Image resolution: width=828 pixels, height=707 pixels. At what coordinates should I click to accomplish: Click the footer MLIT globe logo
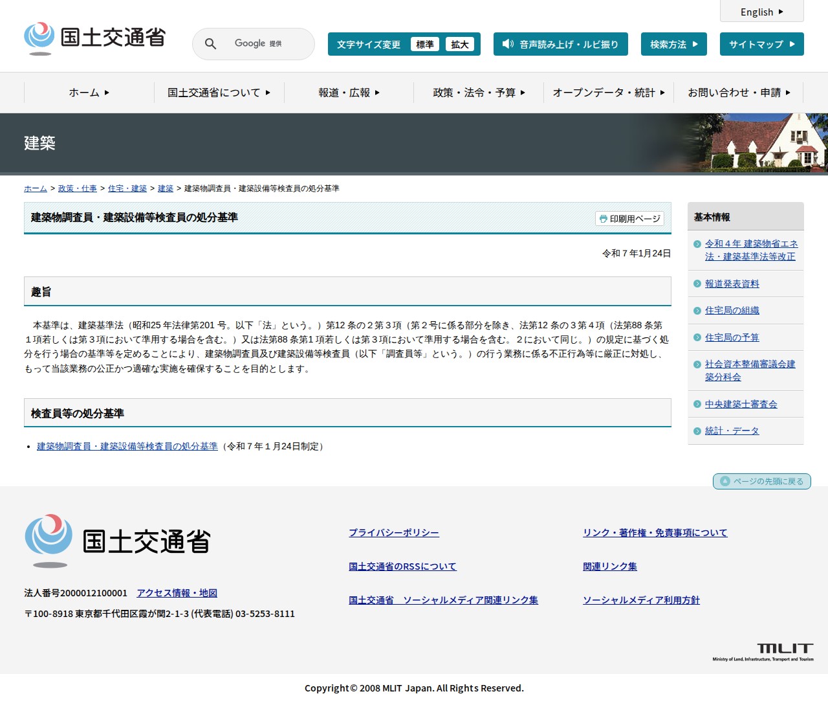(x=49, y=541)
